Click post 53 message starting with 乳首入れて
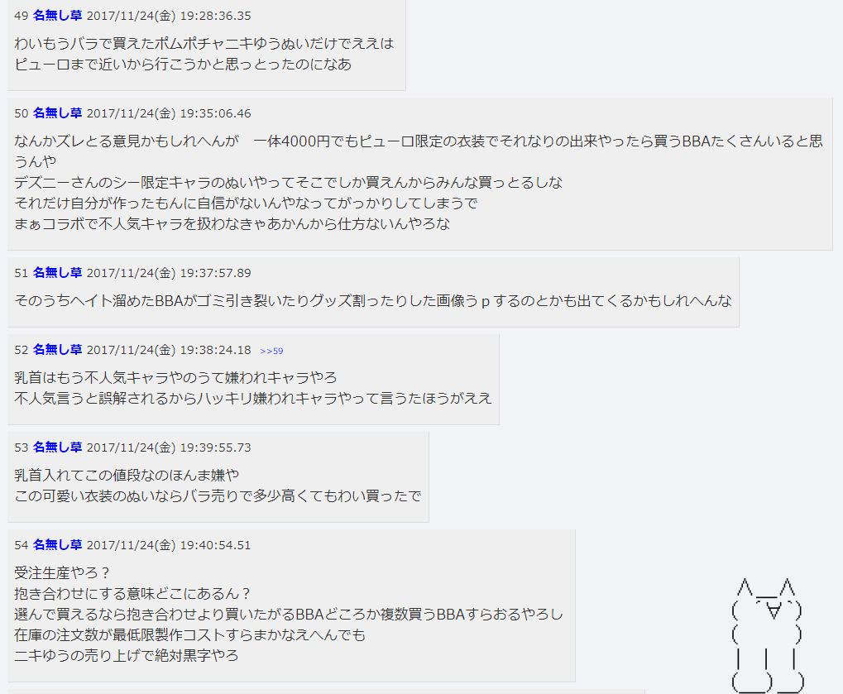This screenshot has width=843, height=694. [x=218, y=486]
